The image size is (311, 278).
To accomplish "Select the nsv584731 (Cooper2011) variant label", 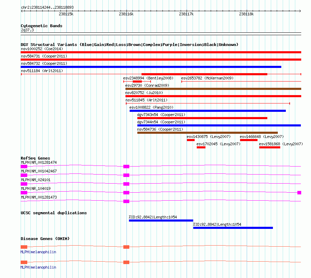I will 44,56.
